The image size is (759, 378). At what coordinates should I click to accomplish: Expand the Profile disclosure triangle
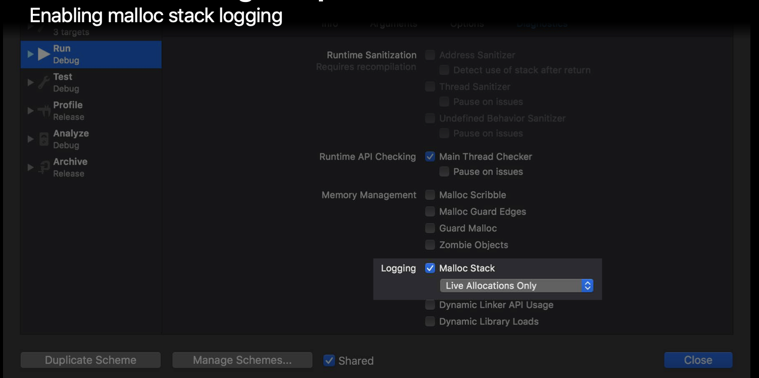point(31,111)
